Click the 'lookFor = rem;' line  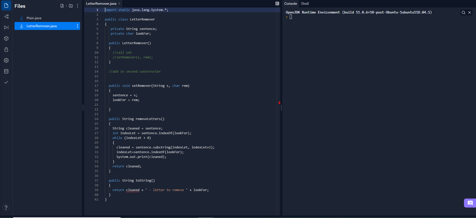click(126, 100)
